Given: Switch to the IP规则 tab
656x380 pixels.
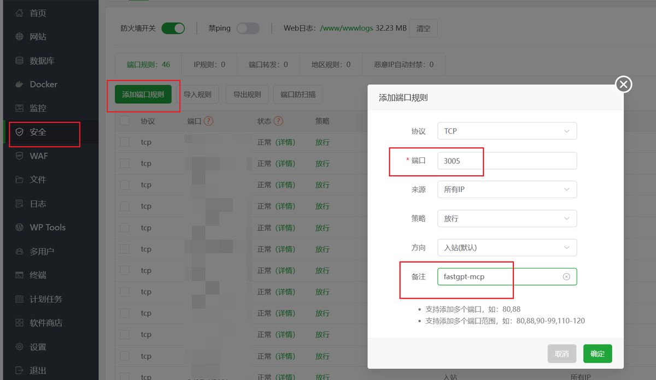Looking at the screenshot, I should tap(209, 64).
